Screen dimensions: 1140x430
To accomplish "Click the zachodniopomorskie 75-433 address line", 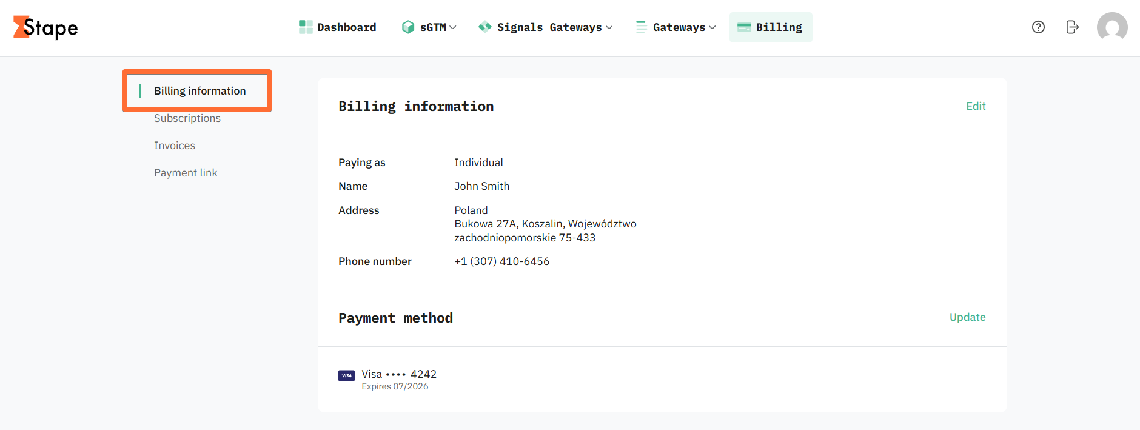I will 525,238.
